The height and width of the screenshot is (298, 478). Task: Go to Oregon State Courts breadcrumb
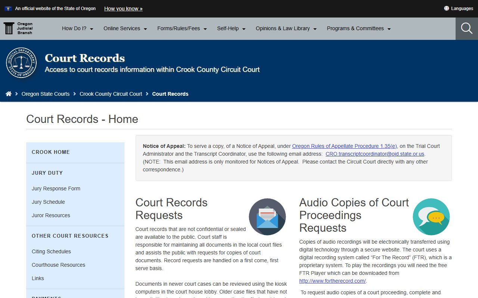tap(46, 94)
